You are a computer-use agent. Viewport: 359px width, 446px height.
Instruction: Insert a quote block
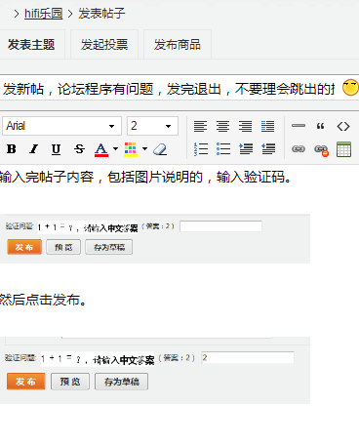point(320,126)
